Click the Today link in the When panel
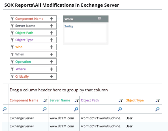This screenshot has width=168, height=131. click(69, 26)
